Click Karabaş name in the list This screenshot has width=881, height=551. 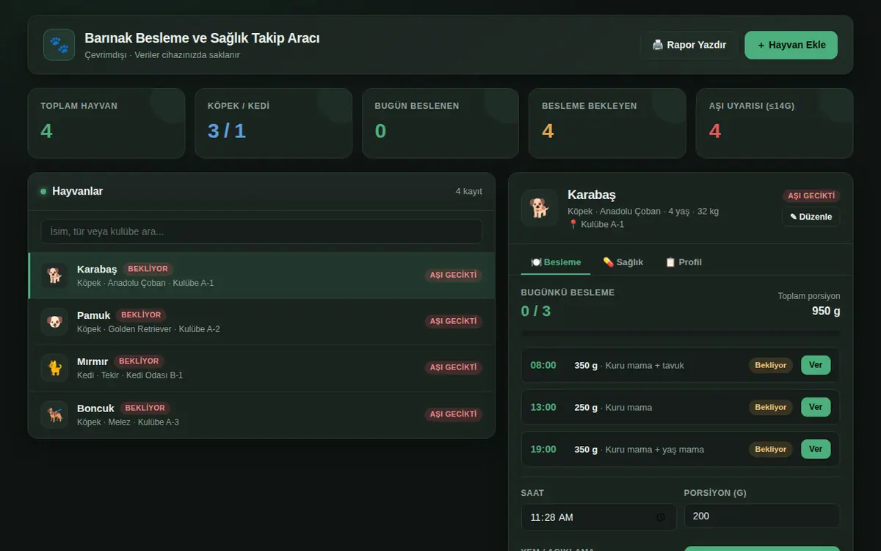(97, 269)
